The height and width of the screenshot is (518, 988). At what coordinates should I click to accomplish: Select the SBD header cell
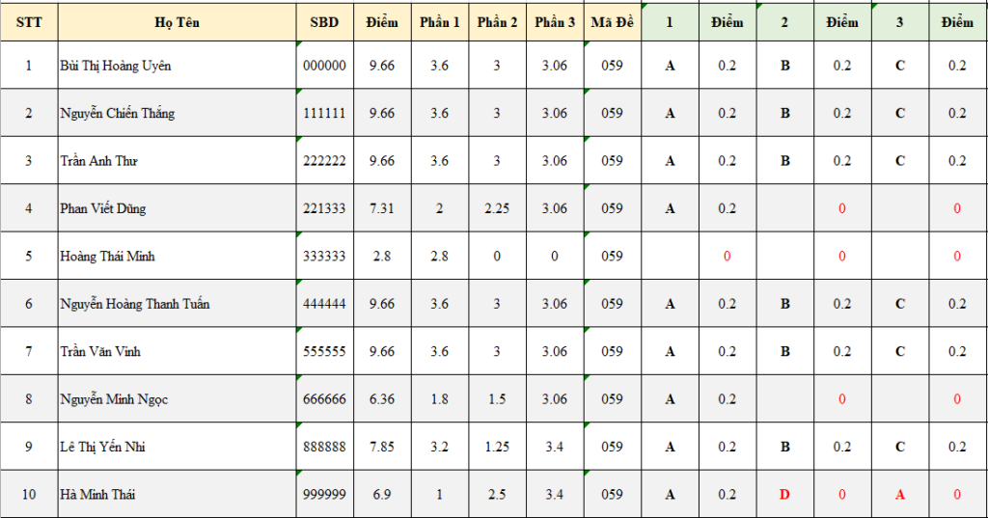pos(324,23)
